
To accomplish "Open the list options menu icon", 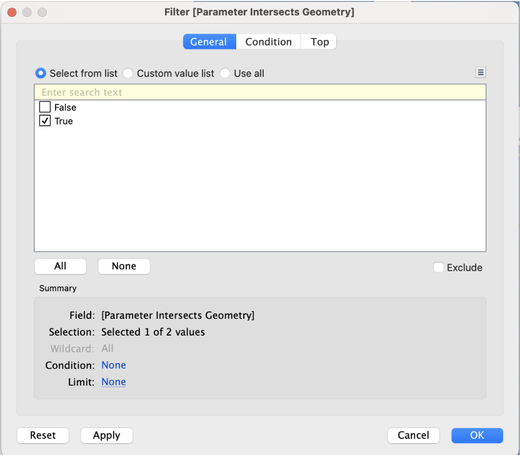I will (x=480, y=72).
